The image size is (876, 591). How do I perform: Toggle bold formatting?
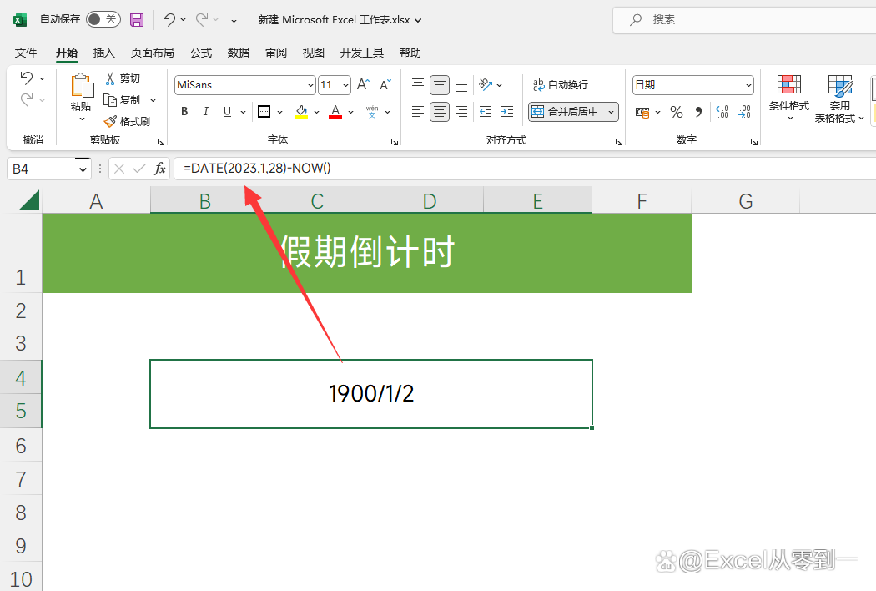[184, 112]
